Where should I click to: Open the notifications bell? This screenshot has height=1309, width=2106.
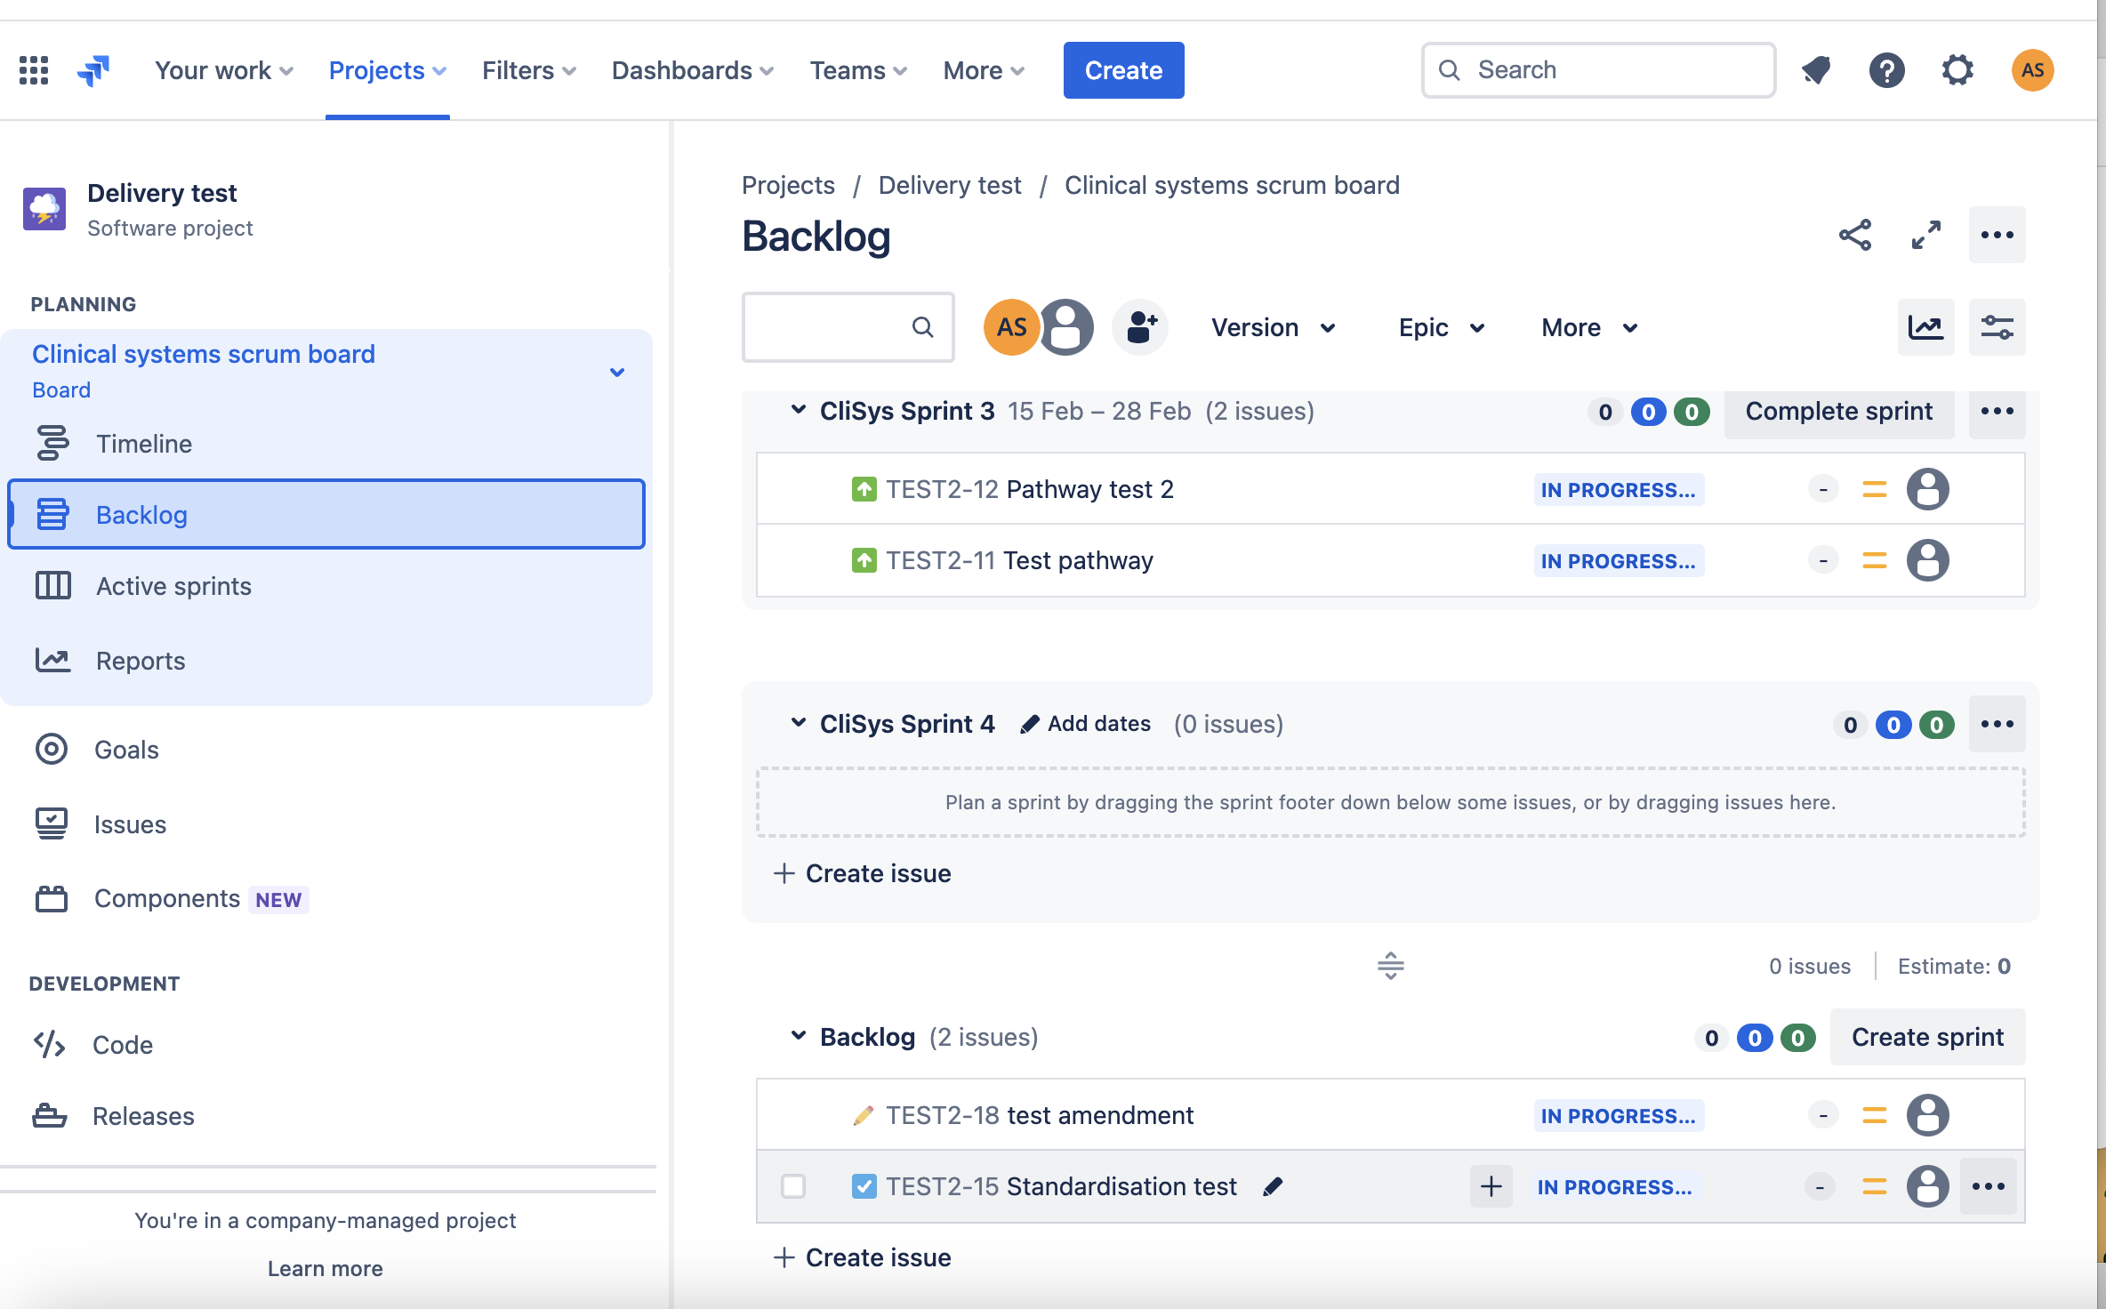pos(1816,70)
